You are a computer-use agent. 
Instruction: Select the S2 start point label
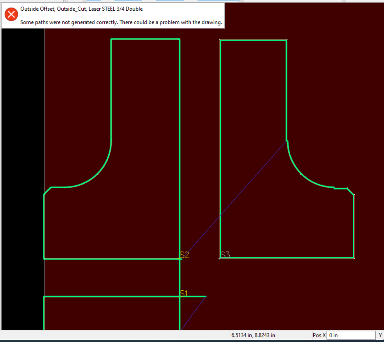(x=184, y=255)
